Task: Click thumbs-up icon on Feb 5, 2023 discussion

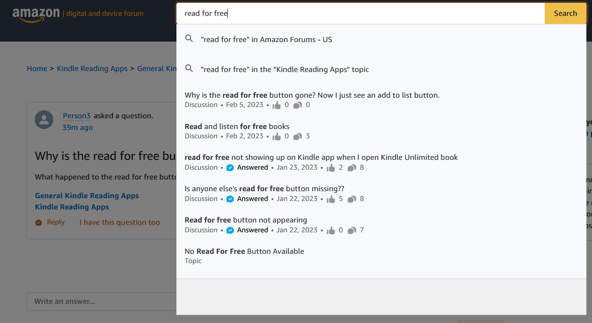Action: (x=277, y=105)
